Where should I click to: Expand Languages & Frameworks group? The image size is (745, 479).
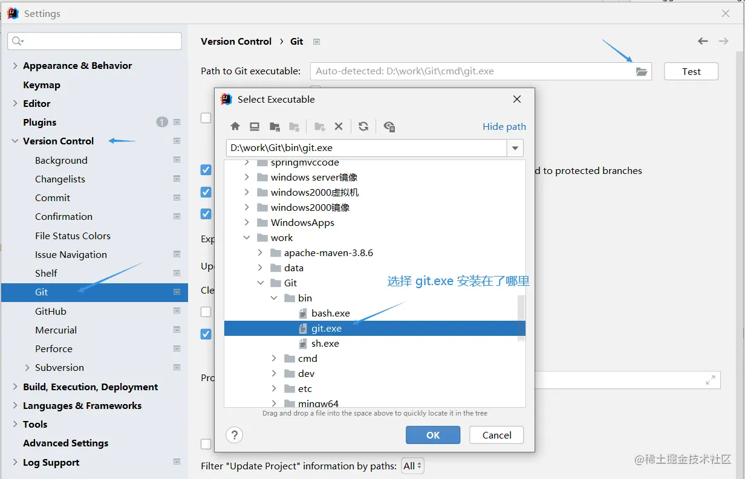pos(15,405)
